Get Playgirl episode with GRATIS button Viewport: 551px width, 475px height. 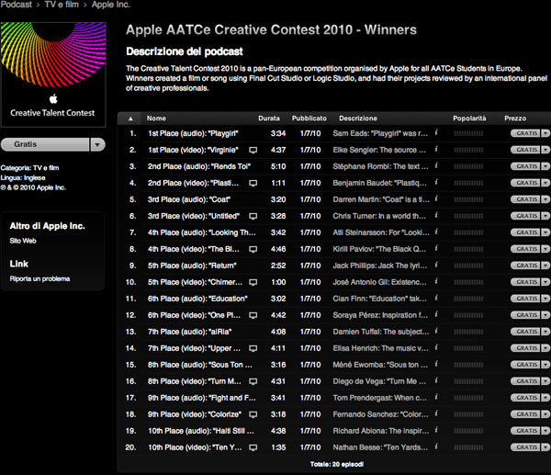pyautogui.click(x=525, y=133)
